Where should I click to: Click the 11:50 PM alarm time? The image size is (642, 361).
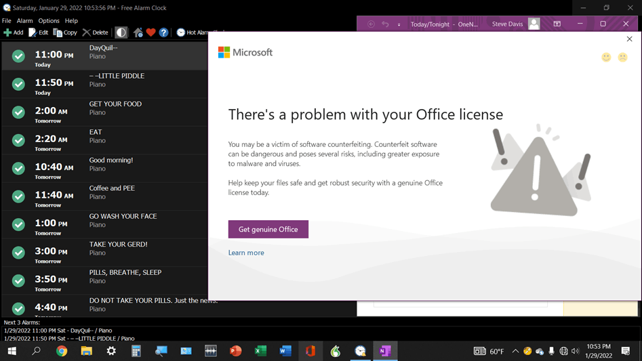(x=54, y=83)
